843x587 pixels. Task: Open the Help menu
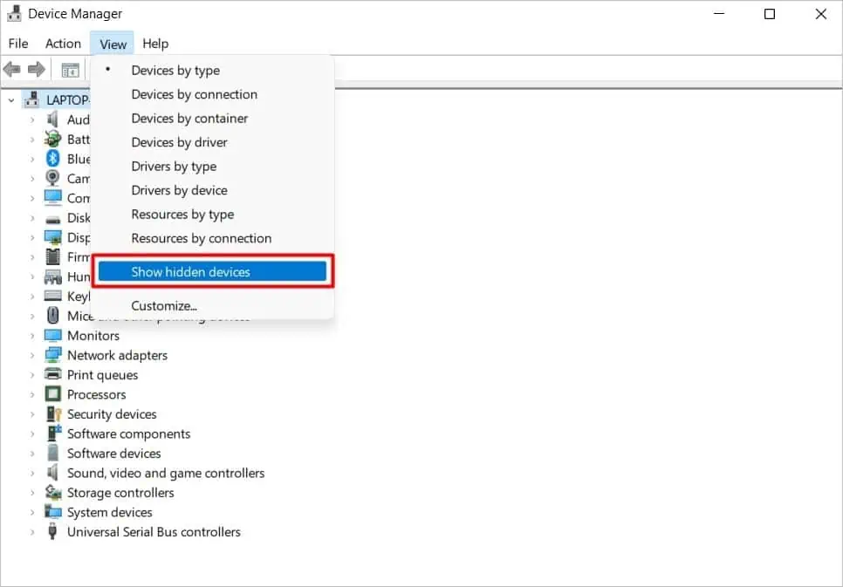pyautogui.click(x=155, y=43)
